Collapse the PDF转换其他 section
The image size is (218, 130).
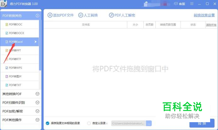[37, 16]
